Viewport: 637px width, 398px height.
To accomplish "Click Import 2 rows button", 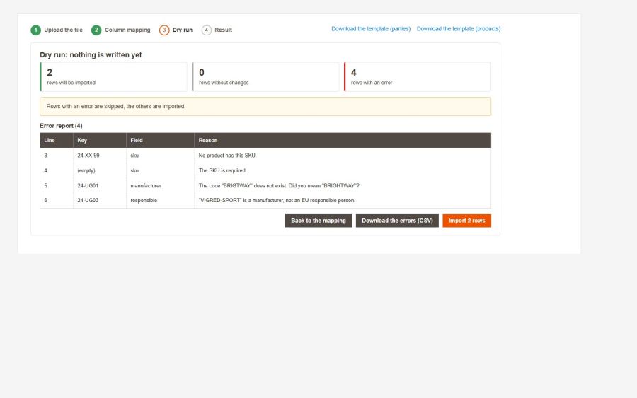I will coord(467,221).
